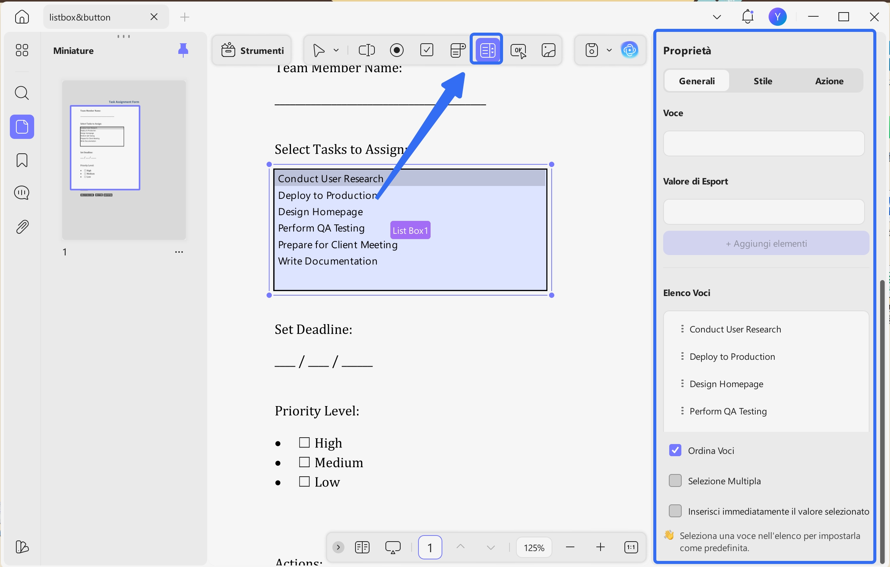890x567 pixels.
Task: Enable the Selezione Multipla checkbox
Action: [x=675, y=480]
